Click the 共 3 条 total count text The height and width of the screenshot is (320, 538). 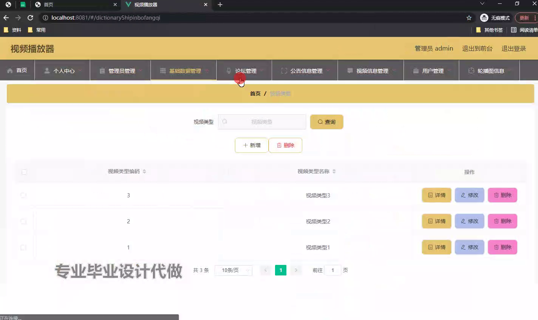point(201,270)
